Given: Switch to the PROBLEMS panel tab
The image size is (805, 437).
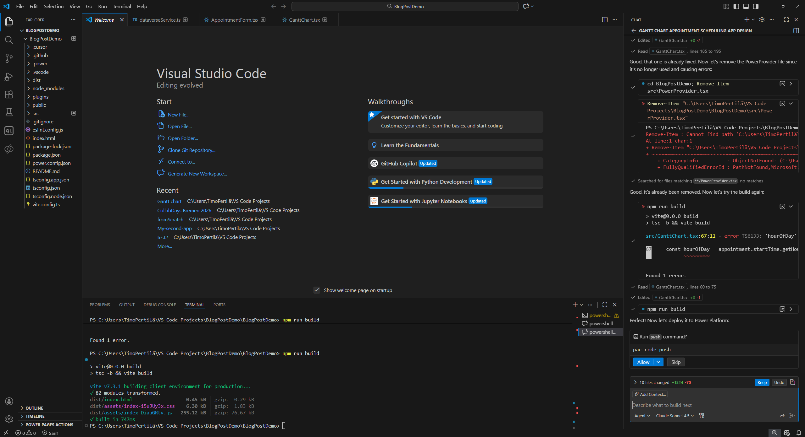Looking at the screenshot, I should 100,305.
